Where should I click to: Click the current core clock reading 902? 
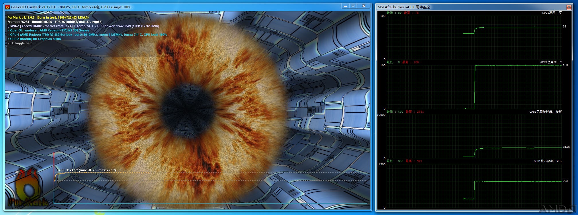(565, 181)
